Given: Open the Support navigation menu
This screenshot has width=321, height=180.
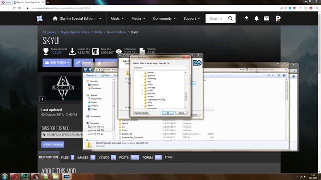Looking at the screenshot, I should (192, 19).
